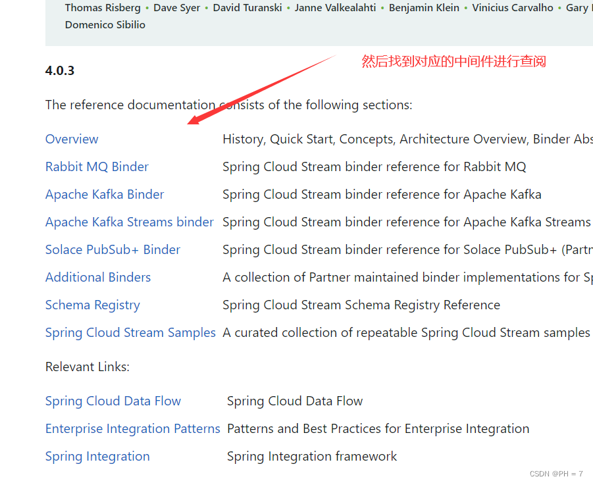Open the Solace PubSub+ Binder reference
The width and height of the screenshot is (593, 483).
pyautogui.click(x=113, y=249)
